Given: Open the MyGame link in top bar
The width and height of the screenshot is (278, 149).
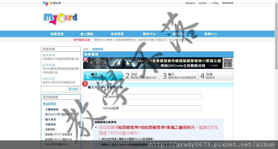Looking at the screenshot, I should 190,3.
